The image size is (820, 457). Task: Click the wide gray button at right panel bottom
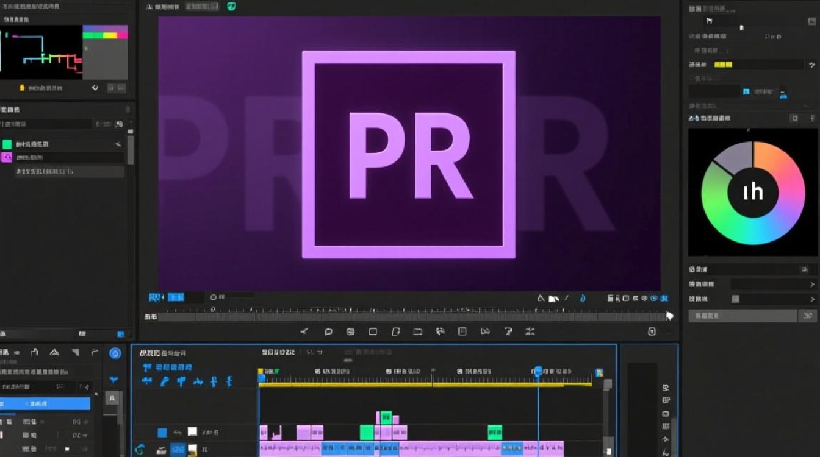click(743, 316)
